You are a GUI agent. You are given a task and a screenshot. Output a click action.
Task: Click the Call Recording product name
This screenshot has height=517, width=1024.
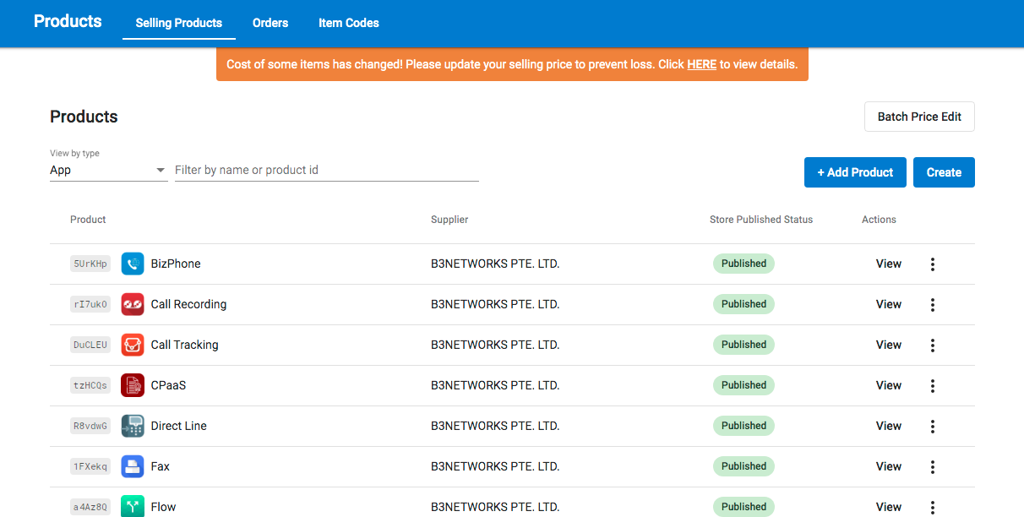188,304
